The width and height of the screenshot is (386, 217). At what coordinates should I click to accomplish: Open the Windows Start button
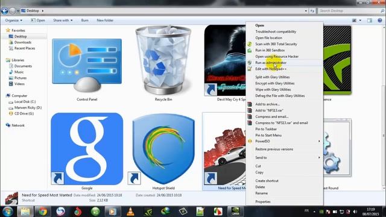(8, 212)
